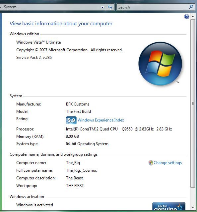Click the 5.9 rating badge
Image resolution: width=197 pixels, height=212 pixels.
(x=71, y=120)
